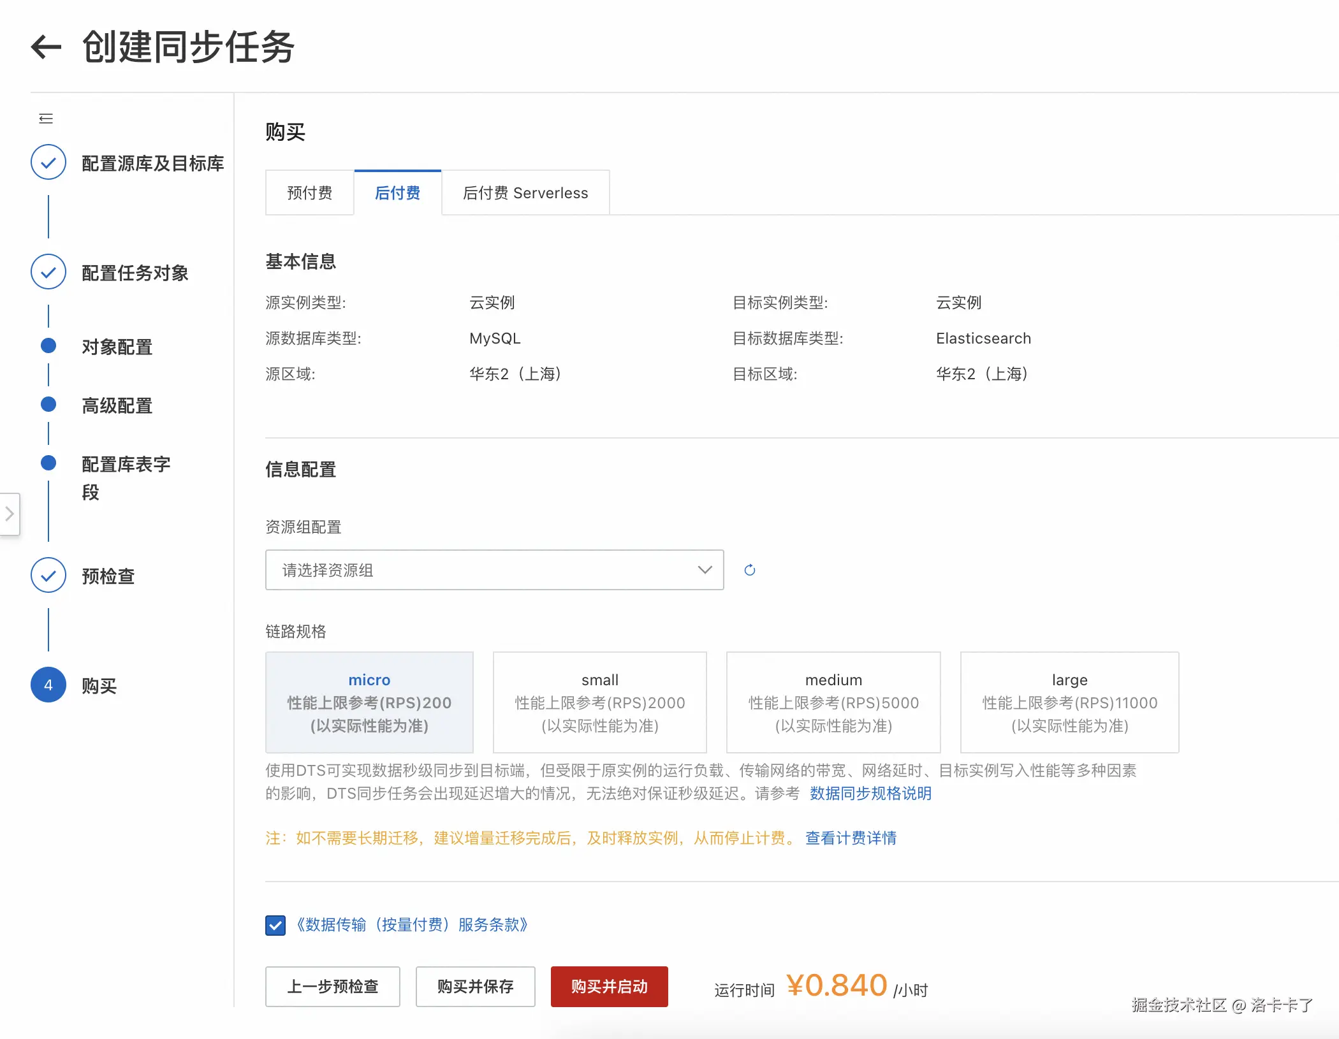Choose the large RPS 11000 specification
Screen dimensions: 1339x1039
click(1069, 702)
